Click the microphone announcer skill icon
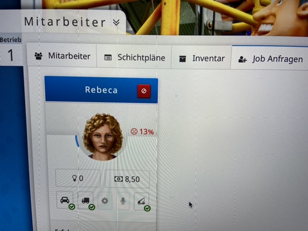308x231 pixels. click(x=123, y=201)
